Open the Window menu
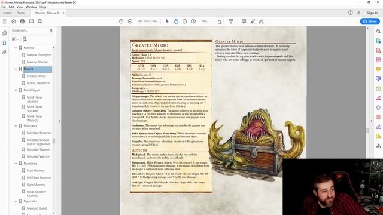Screen dimensions: 383x215 coord(31,7)
